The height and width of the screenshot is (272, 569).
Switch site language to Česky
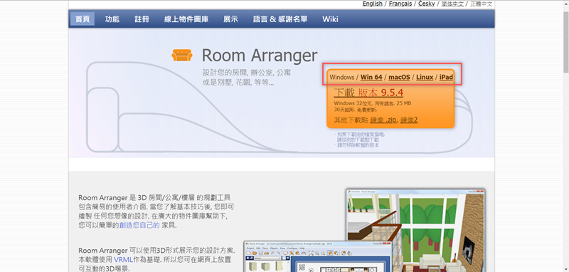[x=426, y=4]
